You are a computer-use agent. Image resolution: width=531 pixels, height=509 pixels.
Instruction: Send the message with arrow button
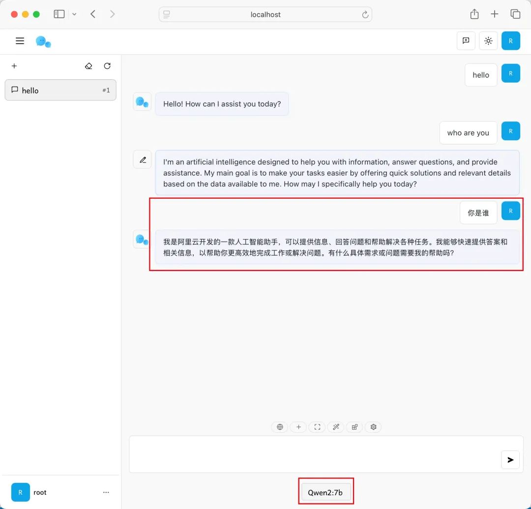click(x=510, y=459)
